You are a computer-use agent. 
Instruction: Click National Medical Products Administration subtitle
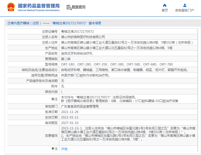[x=39, y=10]
